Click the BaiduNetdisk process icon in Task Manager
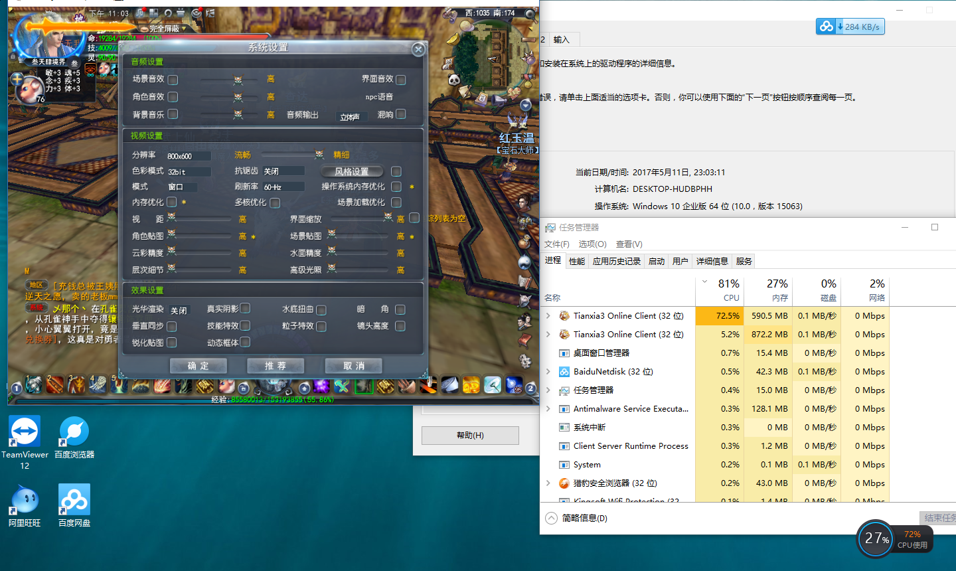 coord(564,372)
